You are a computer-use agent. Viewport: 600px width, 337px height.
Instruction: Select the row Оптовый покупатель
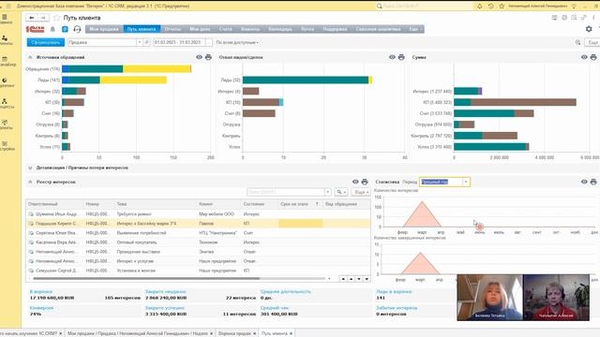[198, 242]
